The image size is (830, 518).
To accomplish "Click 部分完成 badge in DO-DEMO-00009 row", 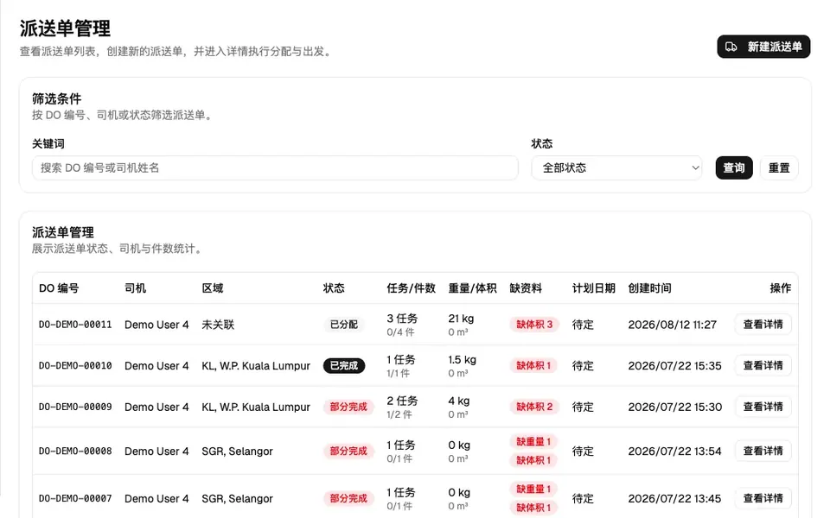I will [x=348, y=407].
